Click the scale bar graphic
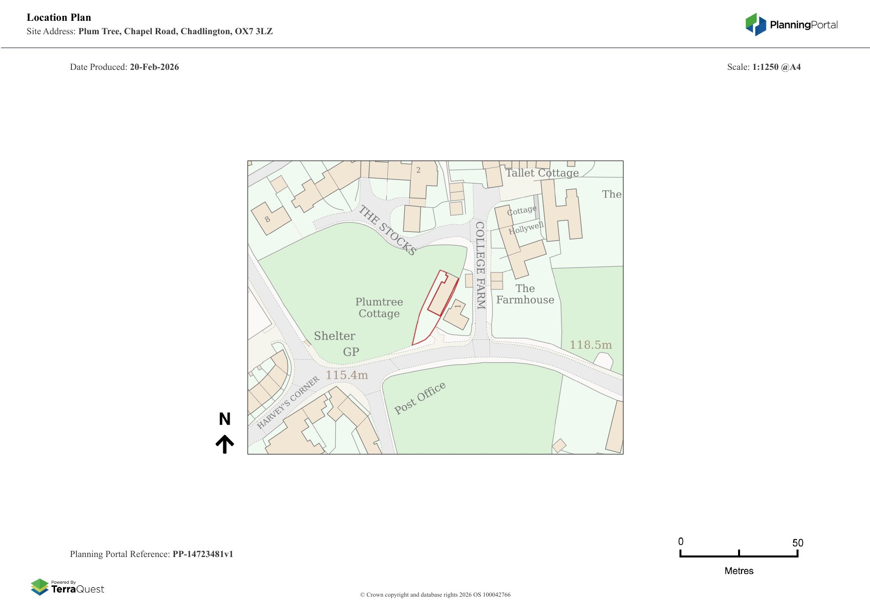This screenshot has width=870, height=615. pyautogui.click(x=739, y=554)
